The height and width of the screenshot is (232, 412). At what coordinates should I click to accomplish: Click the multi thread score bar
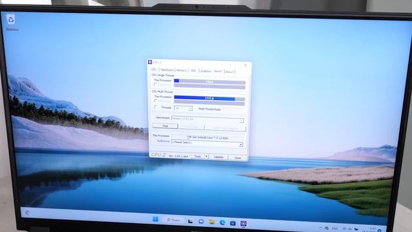[x=209, y=99]
